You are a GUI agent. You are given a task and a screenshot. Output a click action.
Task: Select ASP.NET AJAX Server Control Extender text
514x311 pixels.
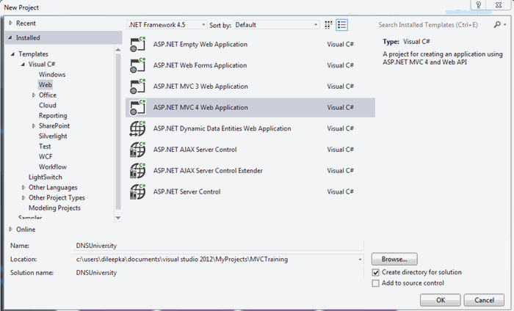coord(208,171)
